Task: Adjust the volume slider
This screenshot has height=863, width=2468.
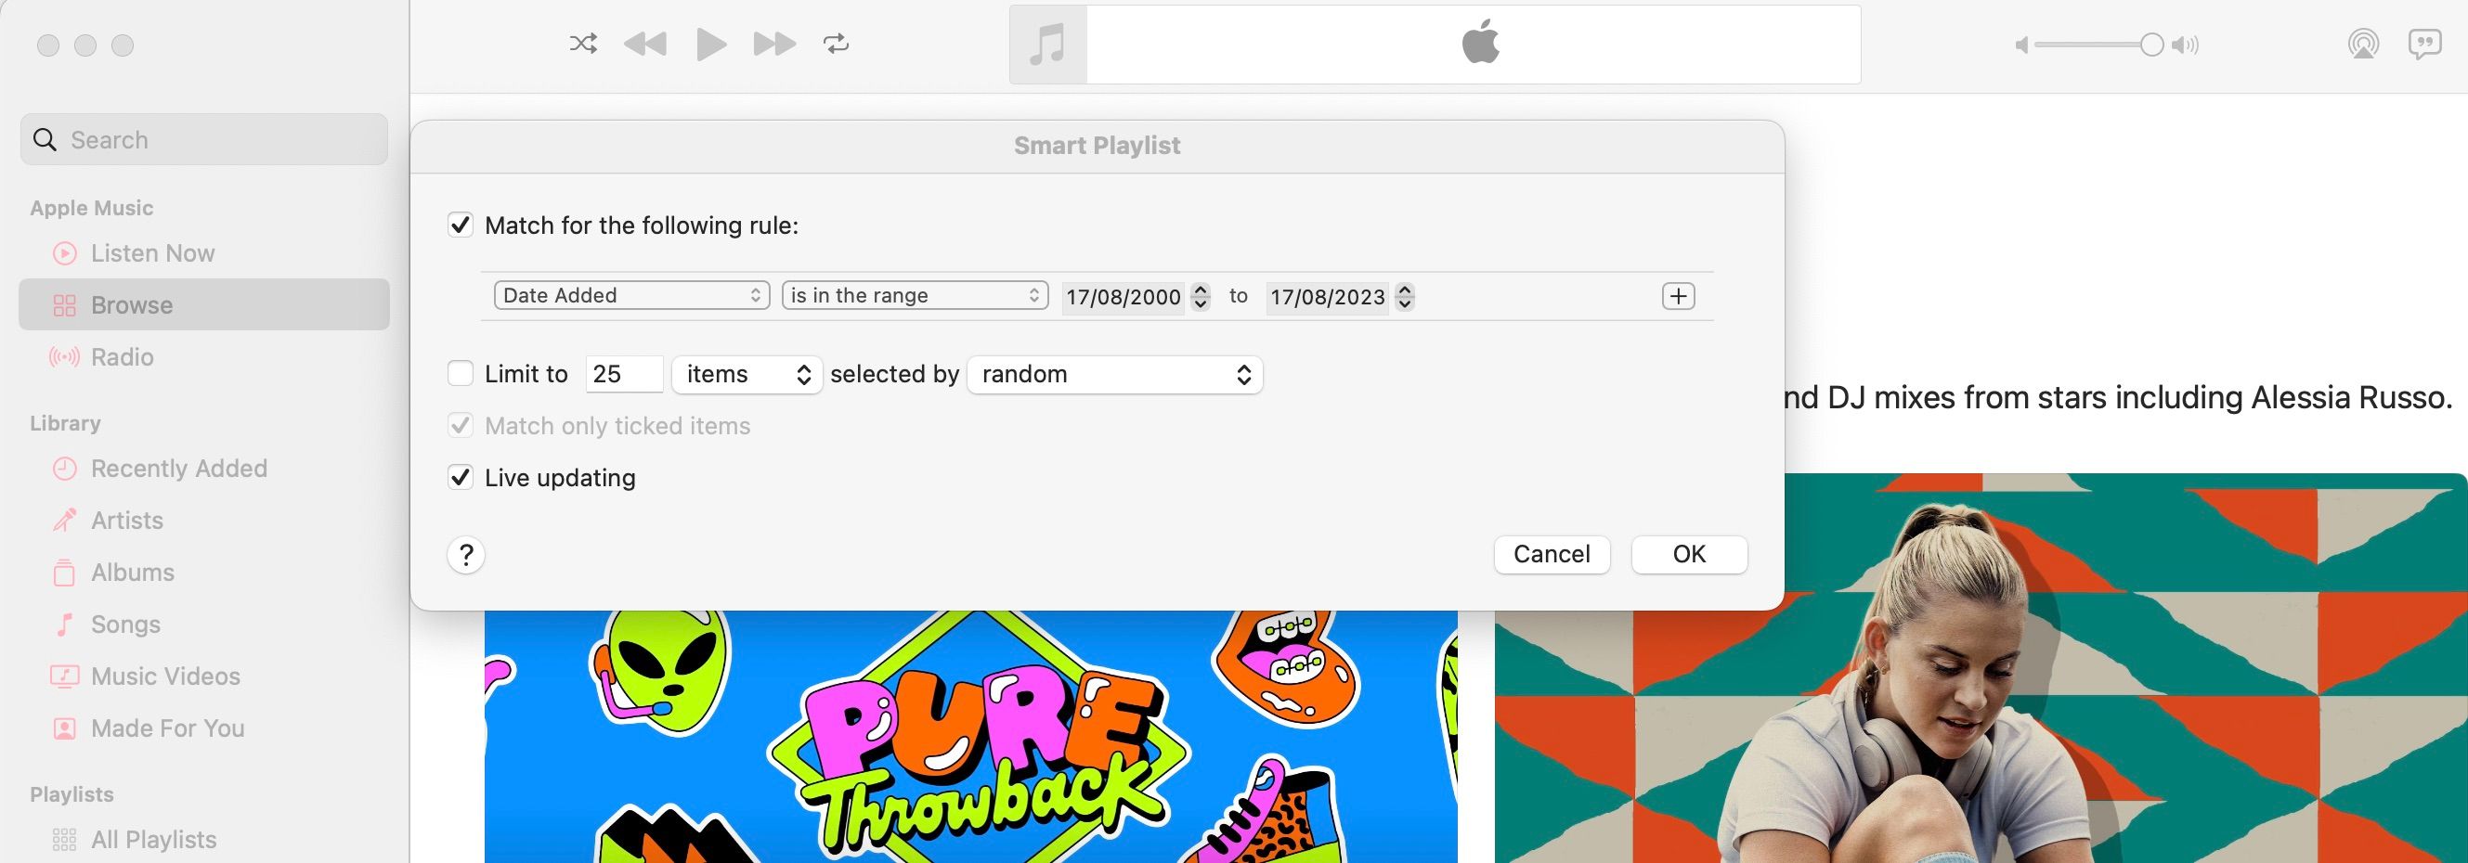Action: 2149,44
